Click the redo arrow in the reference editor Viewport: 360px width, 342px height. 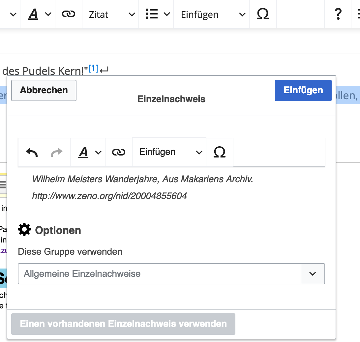tap(56, 152)
